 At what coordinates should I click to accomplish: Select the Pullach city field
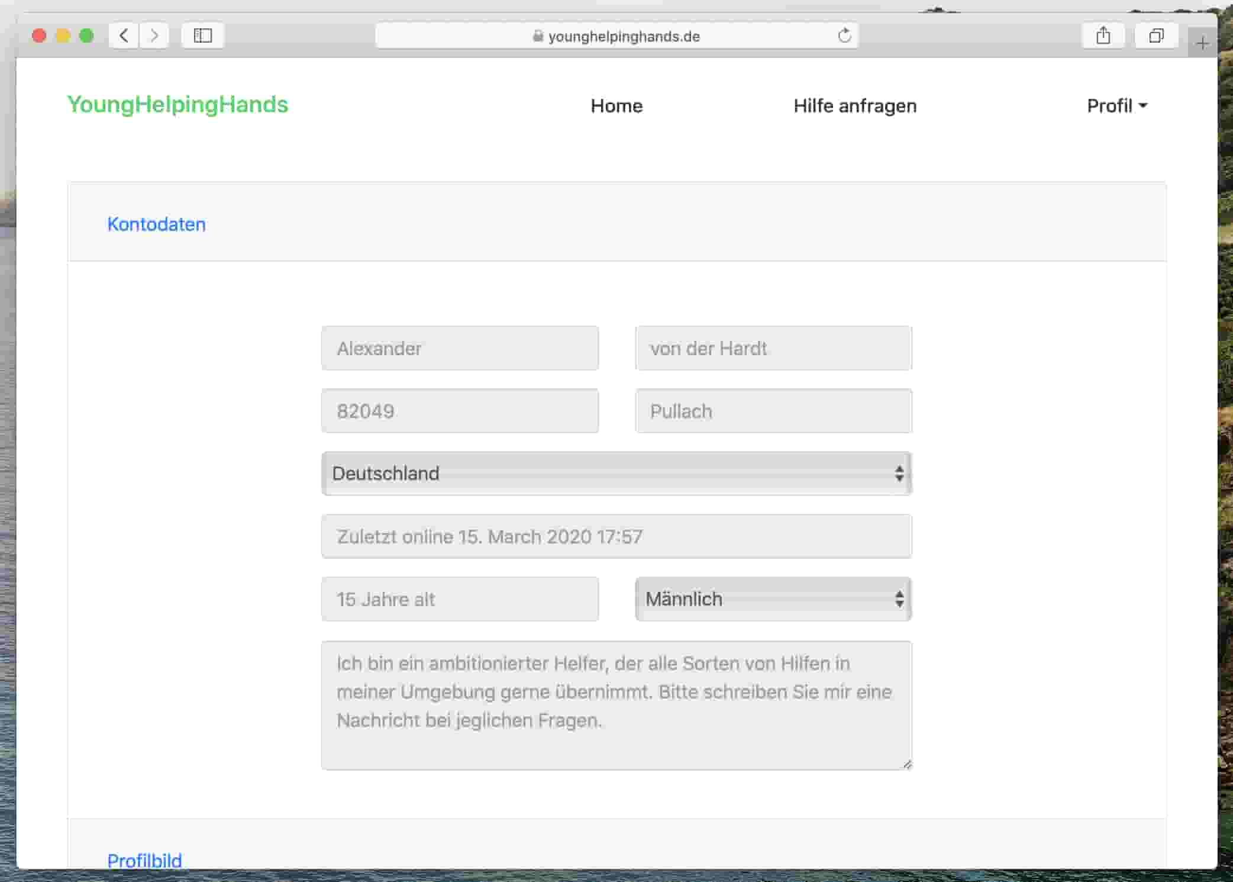point(773,411)
